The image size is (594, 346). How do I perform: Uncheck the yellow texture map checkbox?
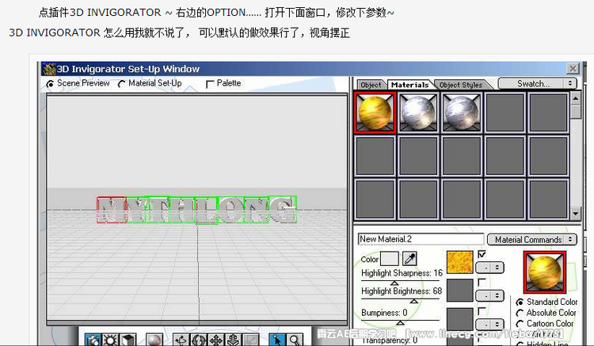tap(482, 254)
